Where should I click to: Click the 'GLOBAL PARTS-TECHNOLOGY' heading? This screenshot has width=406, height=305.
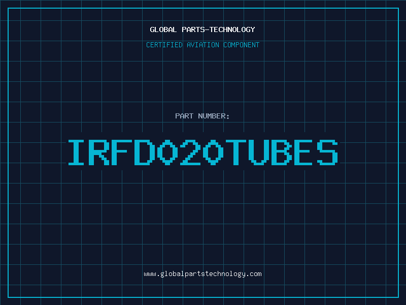(202, 29)
